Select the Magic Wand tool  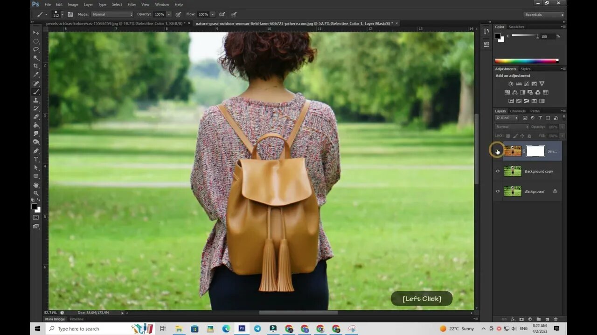coord(36,58)
